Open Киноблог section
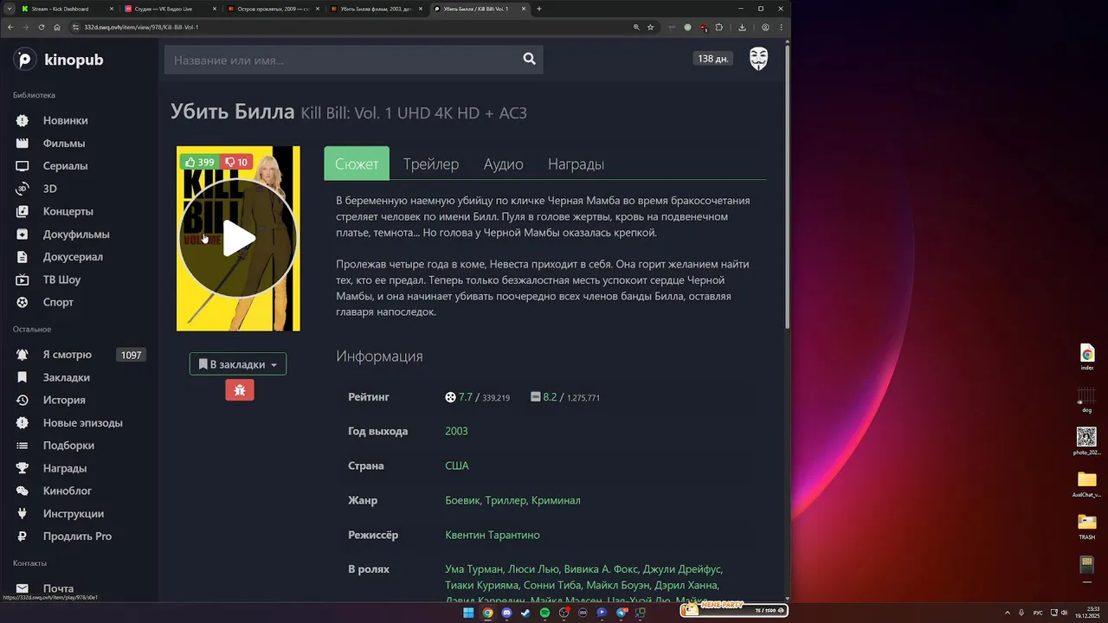1108x623 pixels. coord(68,491)
